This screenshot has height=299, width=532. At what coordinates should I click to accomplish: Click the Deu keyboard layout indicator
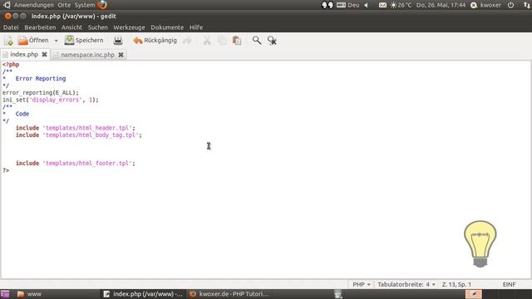point(347,5)
